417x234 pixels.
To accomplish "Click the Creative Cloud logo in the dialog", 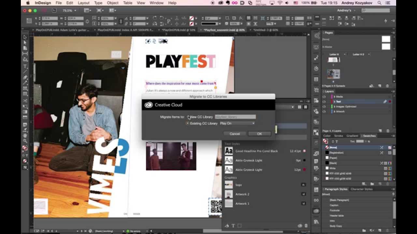I will pyautogui.click(x=149, y=105).
